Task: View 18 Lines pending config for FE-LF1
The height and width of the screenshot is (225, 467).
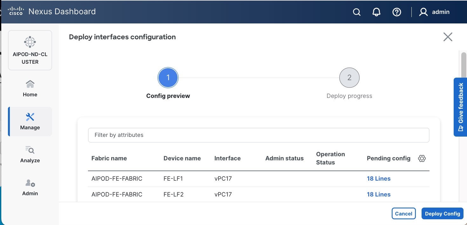Action: [378, 178]
